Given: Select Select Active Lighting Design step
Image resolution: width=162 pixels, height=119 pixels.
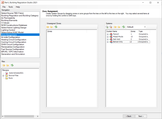Looking at the screenshot, I should [x=20, y=28].
